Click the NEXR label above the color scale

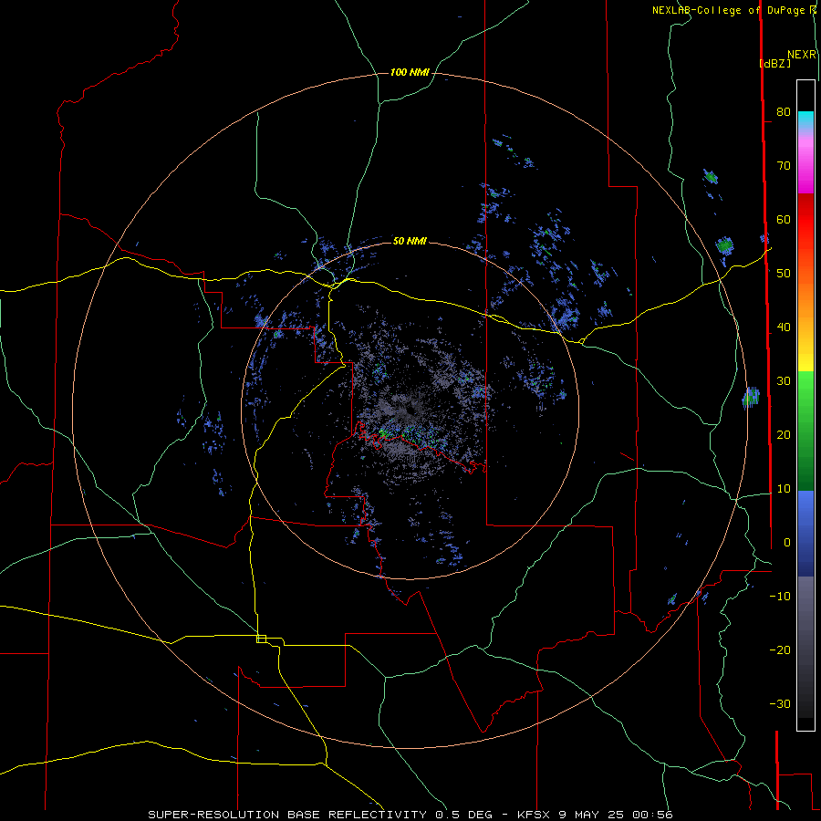coord(801,55)
